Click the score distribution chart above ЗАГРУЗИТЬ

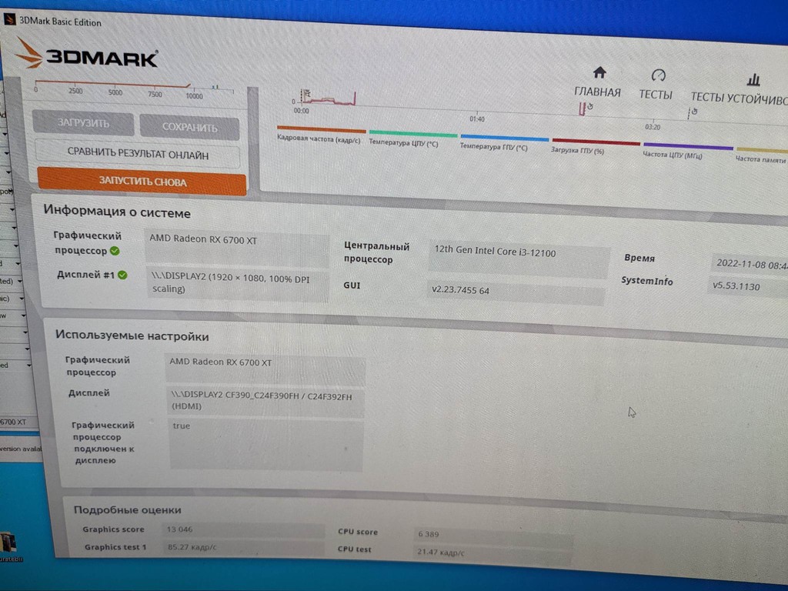tap(135, 89)
